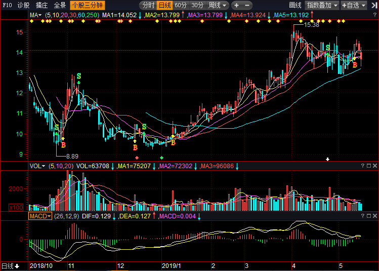Click the 个股三分钟 button
Screen dimensions: 379x271
87,5
